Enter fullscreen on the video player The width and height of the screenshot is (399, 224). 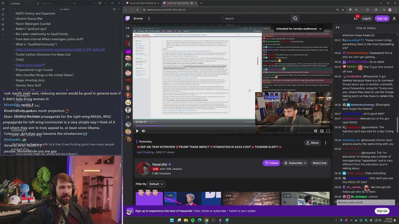328,131
